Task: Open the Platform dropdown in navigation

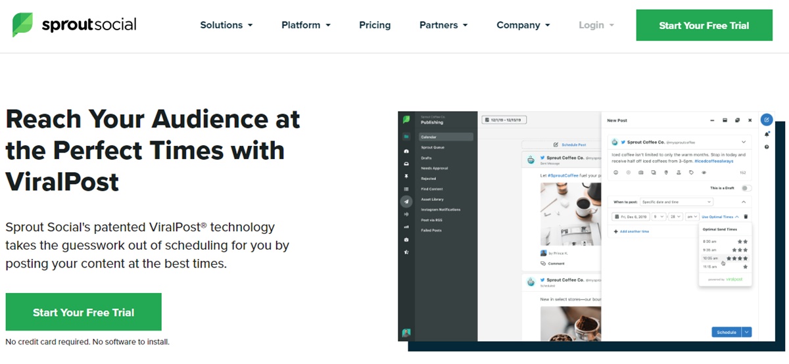Action: (x=306, y=25)
